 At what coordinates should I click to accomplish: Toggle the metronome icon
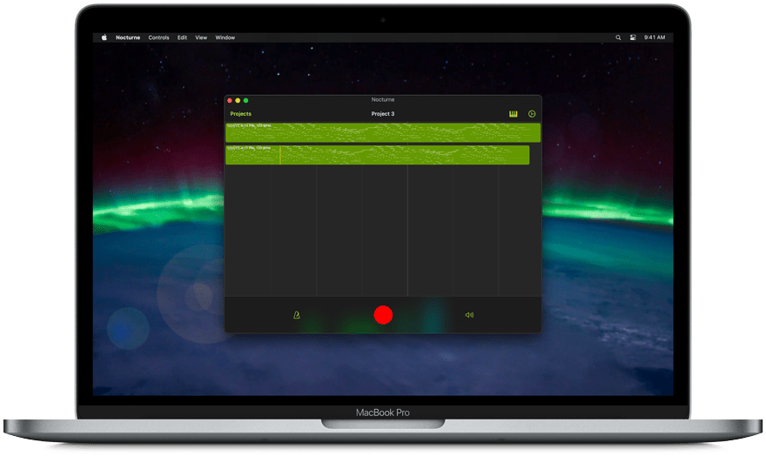tap(297, 315)
